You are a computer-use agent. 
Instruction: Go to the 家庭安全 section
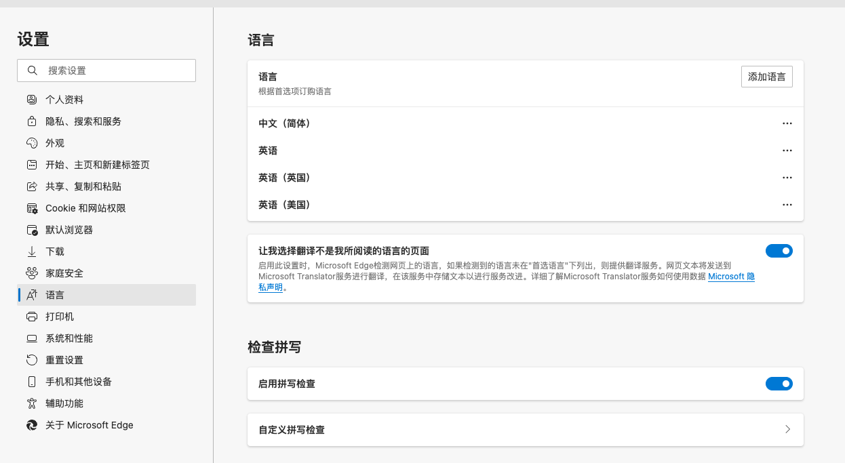coord(65,273)
